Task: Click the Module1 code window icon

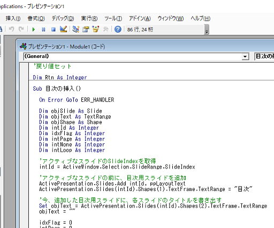Action: 24,47
